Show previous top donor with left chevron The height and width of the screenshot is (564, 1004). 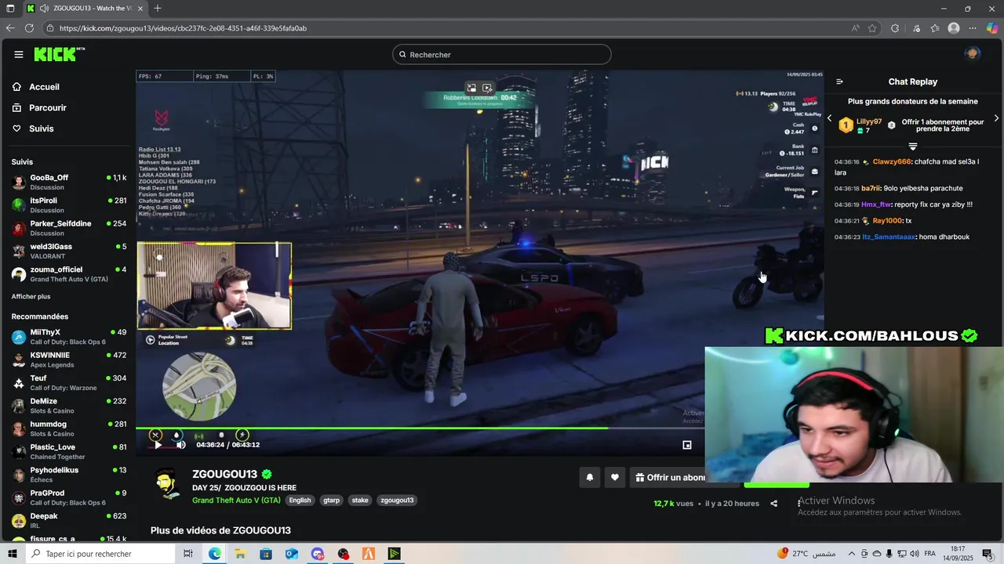point(830,118)
